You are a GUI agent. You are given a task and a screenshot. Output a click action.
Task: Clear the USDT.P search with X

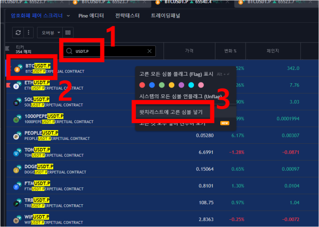(149, 51)
